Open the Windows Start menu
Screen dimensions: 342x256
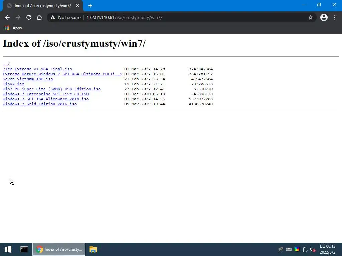point(8,249)
